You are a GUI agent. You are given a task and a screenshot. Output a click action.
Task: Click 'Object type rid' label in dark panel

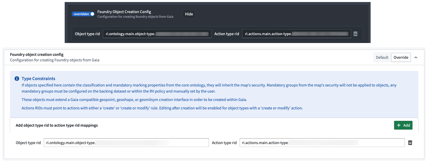point(87,34)
